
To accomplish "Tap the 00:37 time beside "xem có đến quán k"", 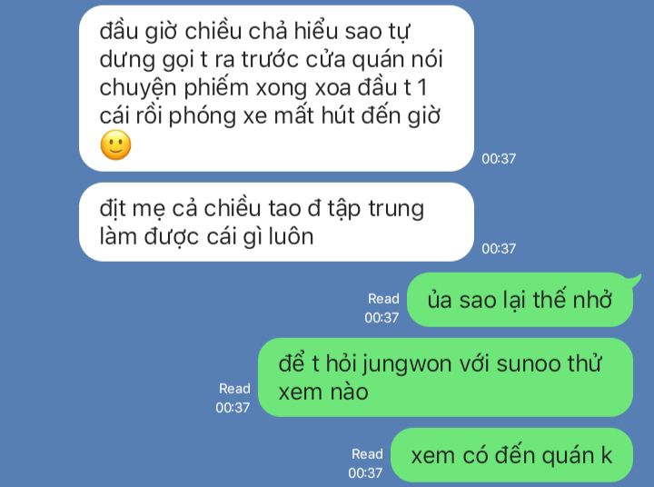I will click(365, 472).
